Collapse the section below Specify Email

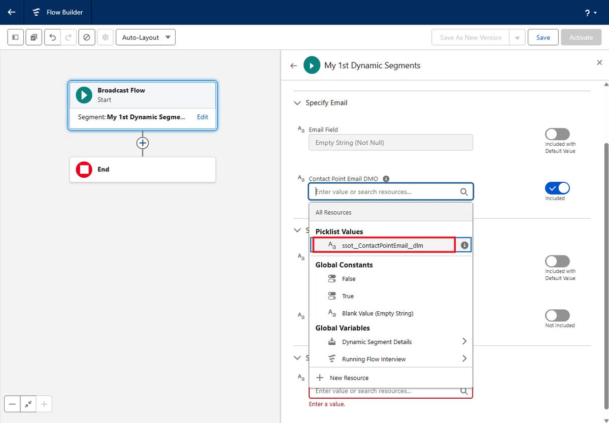tap(298, 230)
